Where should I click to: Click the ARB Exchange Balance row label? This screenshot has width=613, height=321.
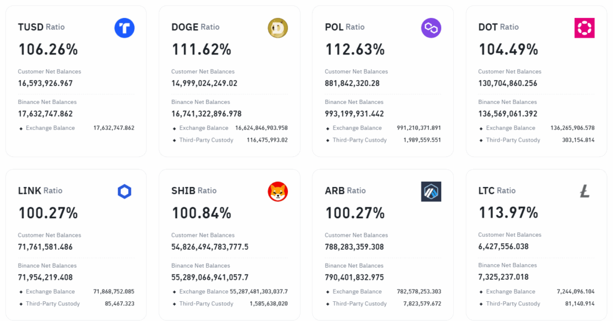coord(357,292)
